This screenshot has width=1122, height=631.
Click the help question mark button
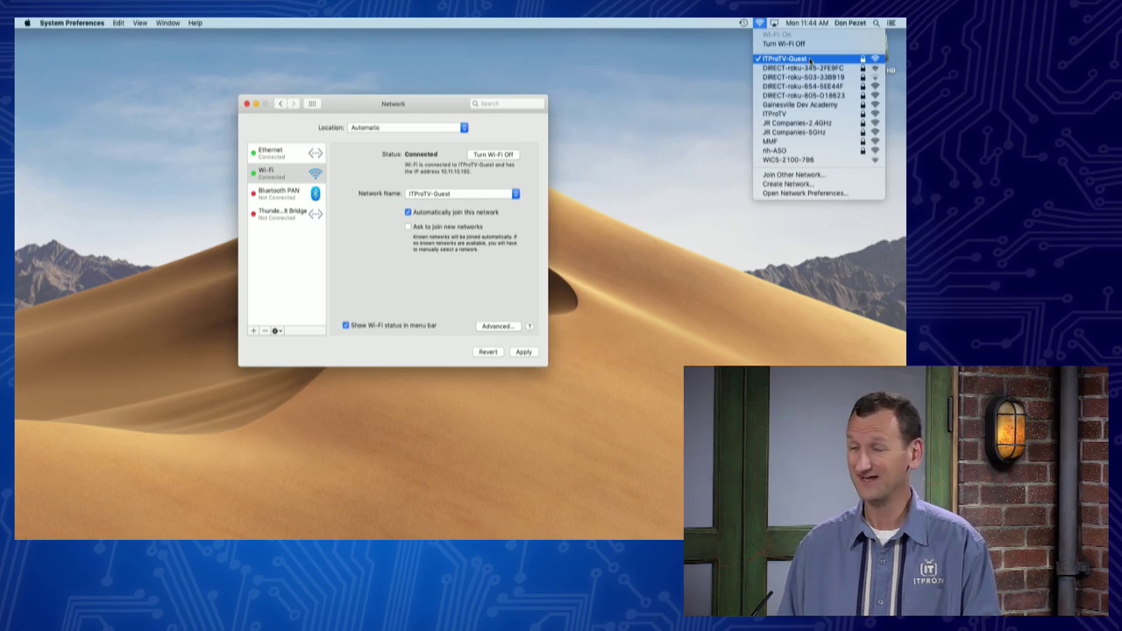pos(529,326)
